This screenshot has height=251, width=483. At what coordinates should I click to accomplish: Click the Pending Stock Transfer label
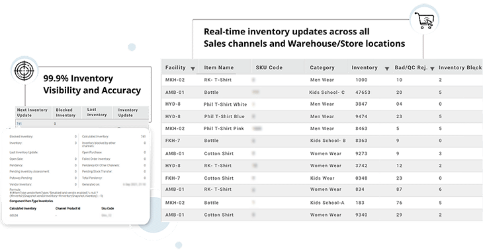[x=97, y=172]
